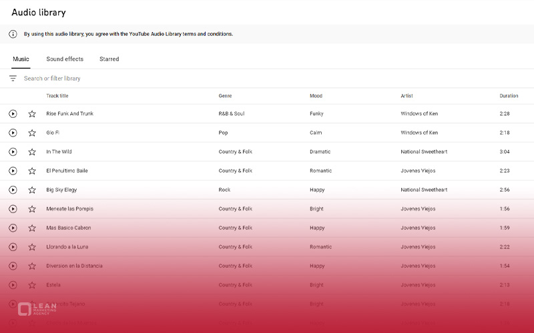The width and height of the screenshot is (534, 333).
Task: Click artist Windows of Ken for Glo Fi
Action: point(419,133)
